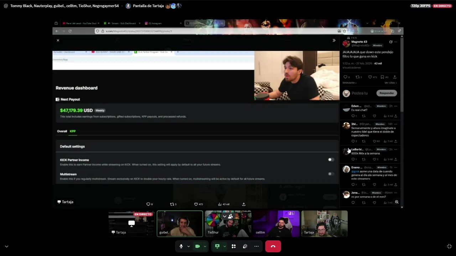Toggle the camera on/off button

click(197, 246)
